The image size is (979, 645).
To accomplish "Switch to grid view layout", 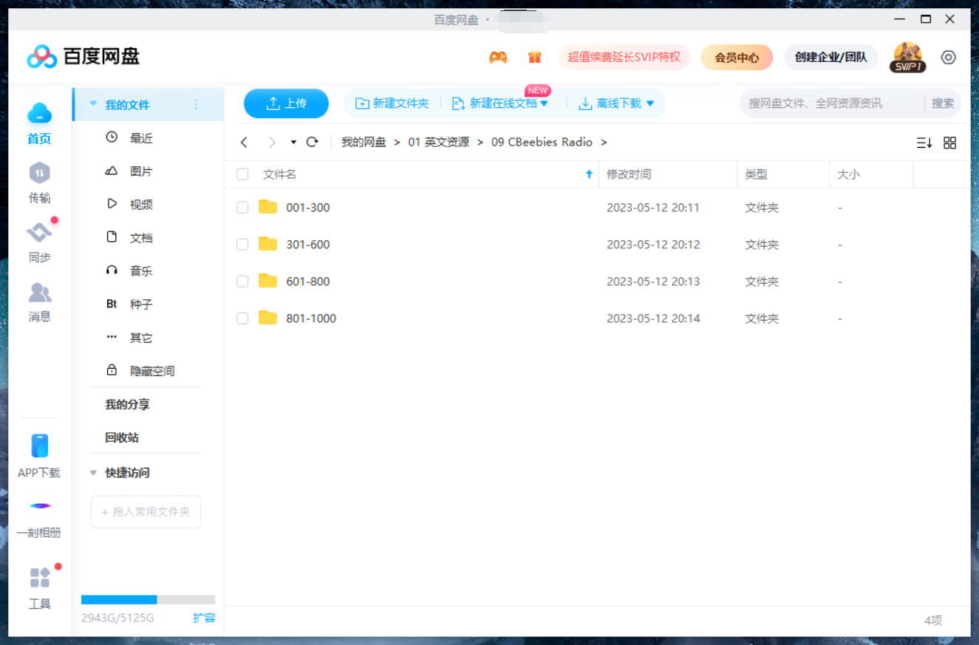I will pyautogui.click(x=950, y=142).
